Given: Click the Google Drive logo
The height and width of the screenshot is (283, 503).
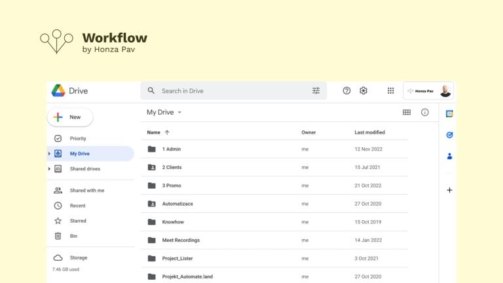Looking at the screenshot, I should coord(58,91).
